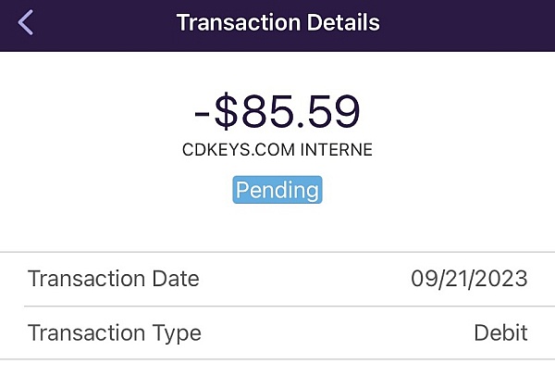Image resolution: width=555 pixels, height=376 pixels.
Task: Tap the cents digits .59 of amount
Action: pyautogui.click(x=329, y=113)
